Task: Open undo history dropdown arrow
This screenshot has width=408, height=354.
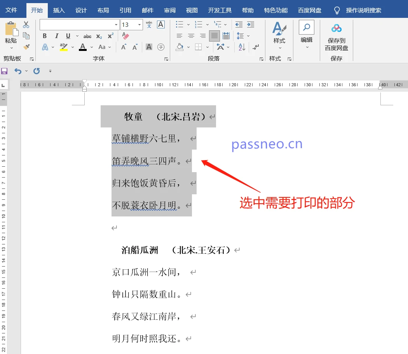Action: point(26,71)
